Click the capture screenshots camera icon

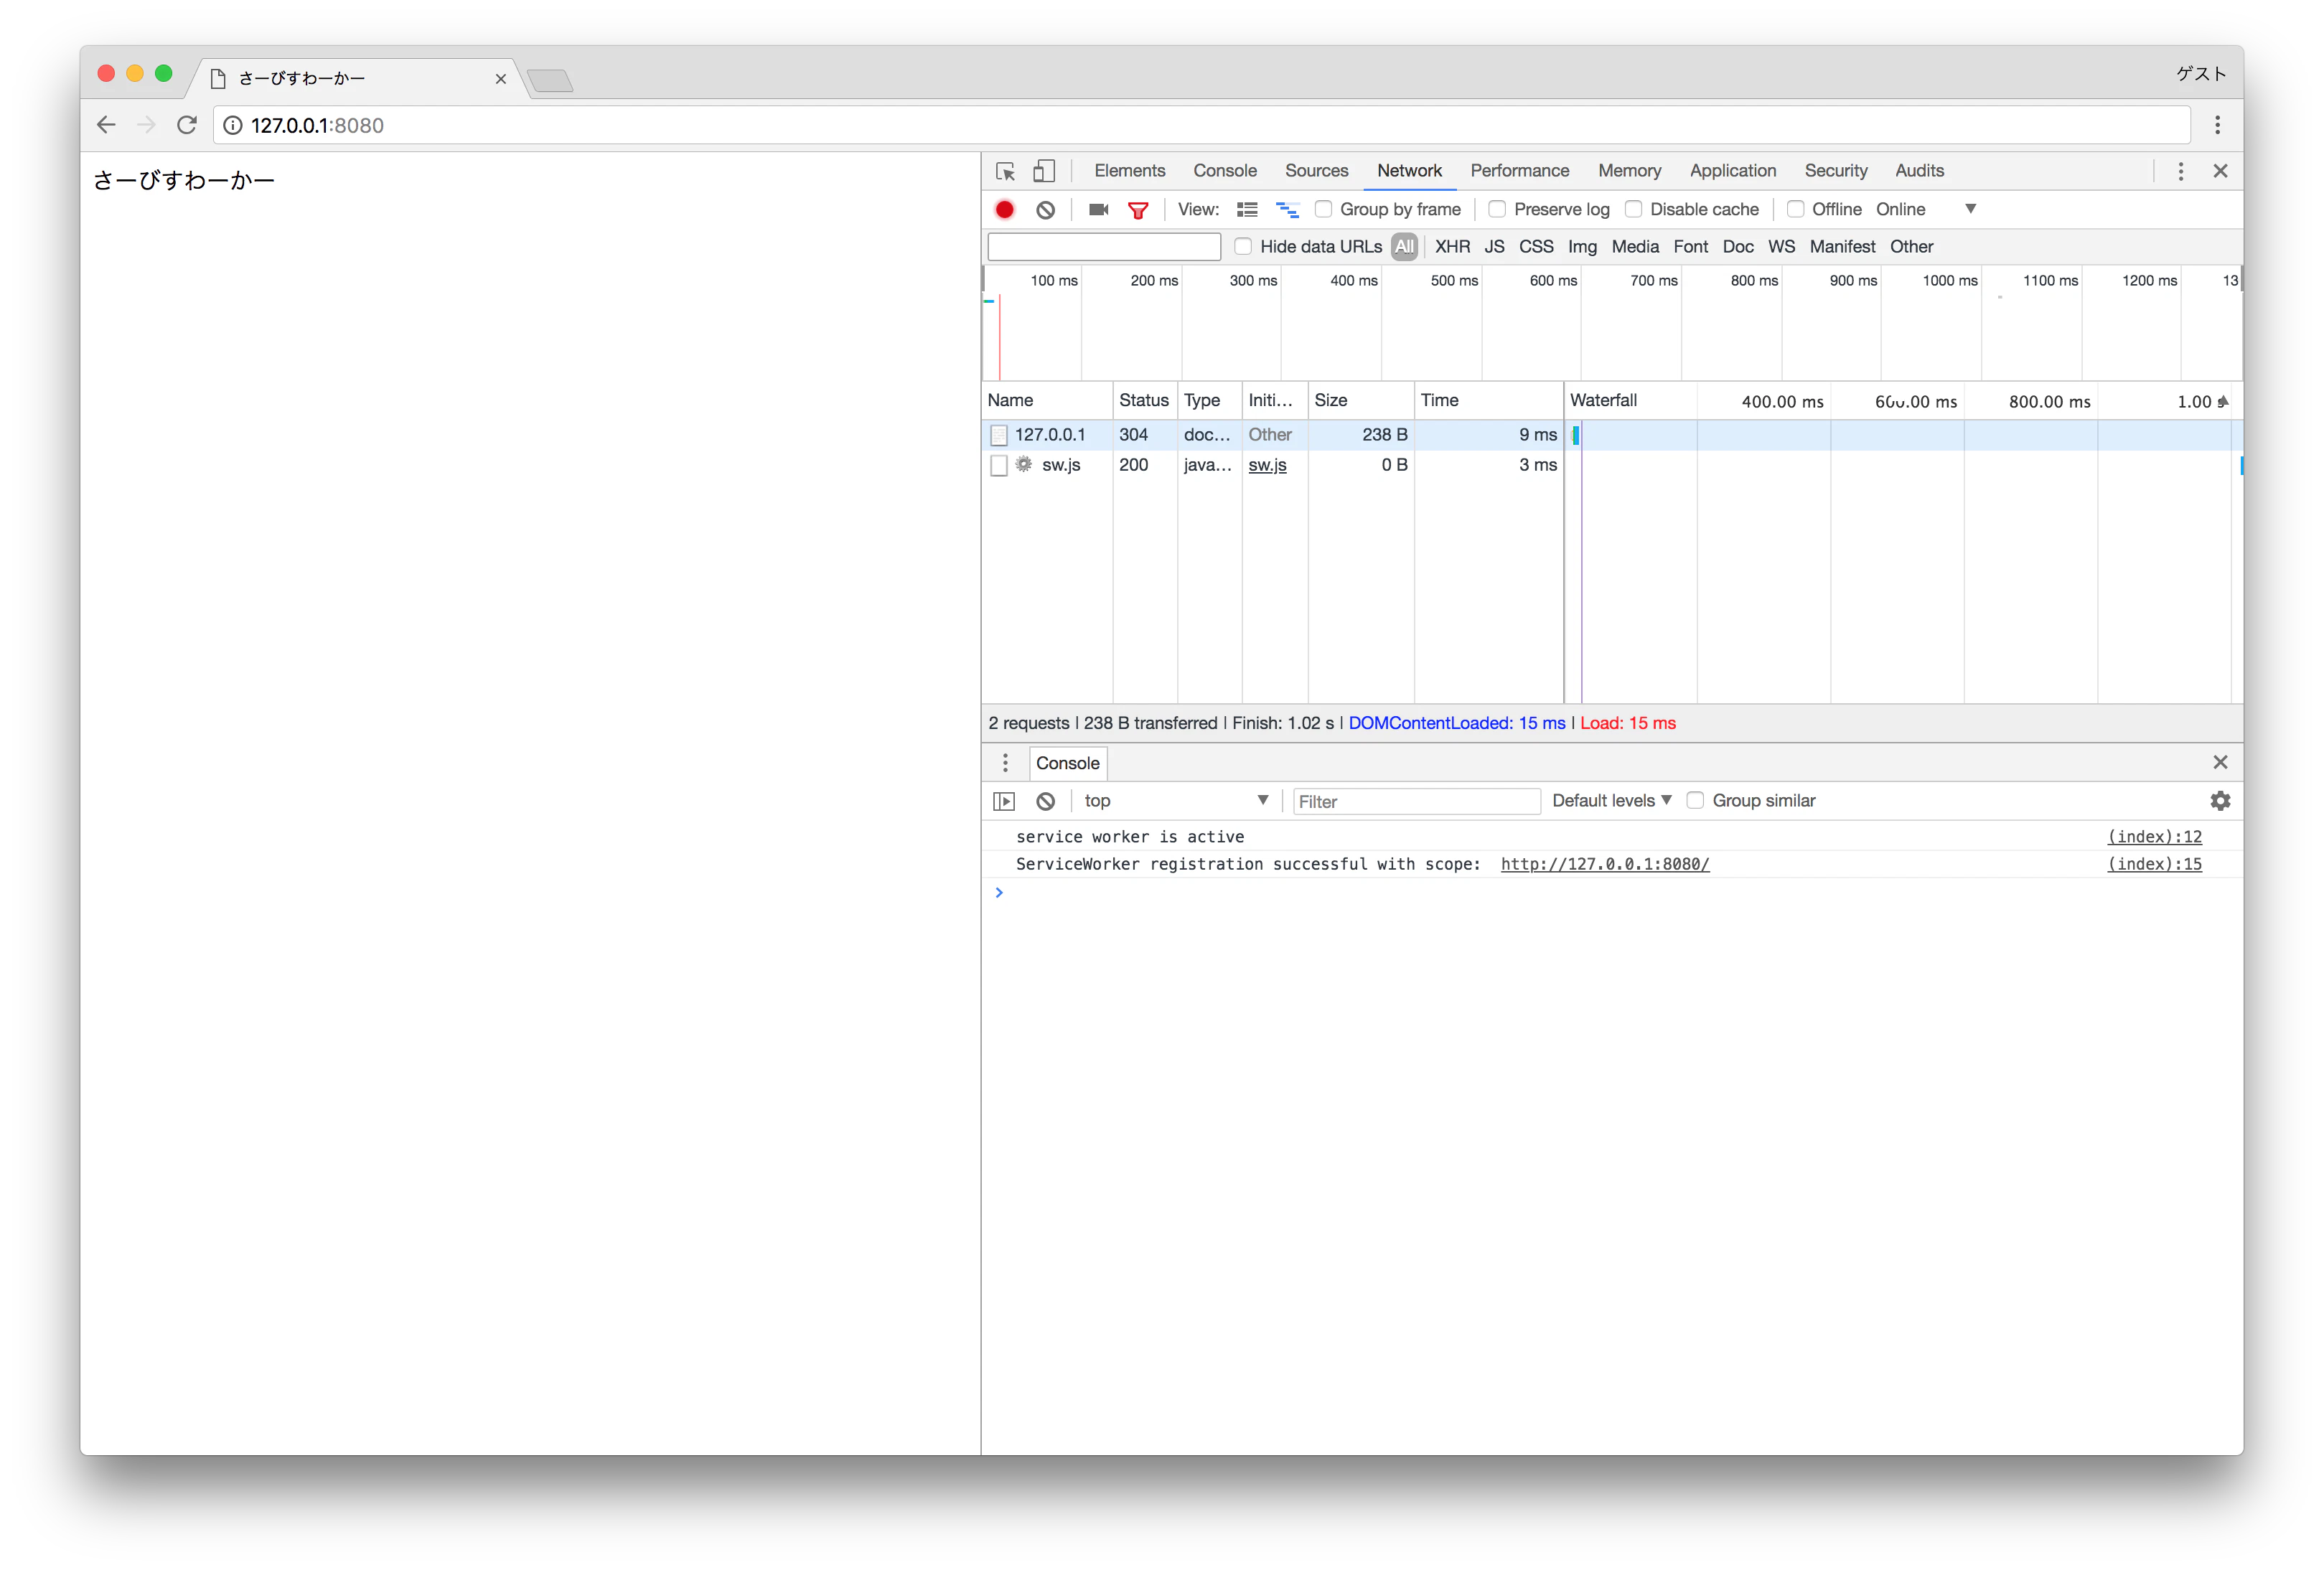pyautogui.click(x=1098, y=210)
